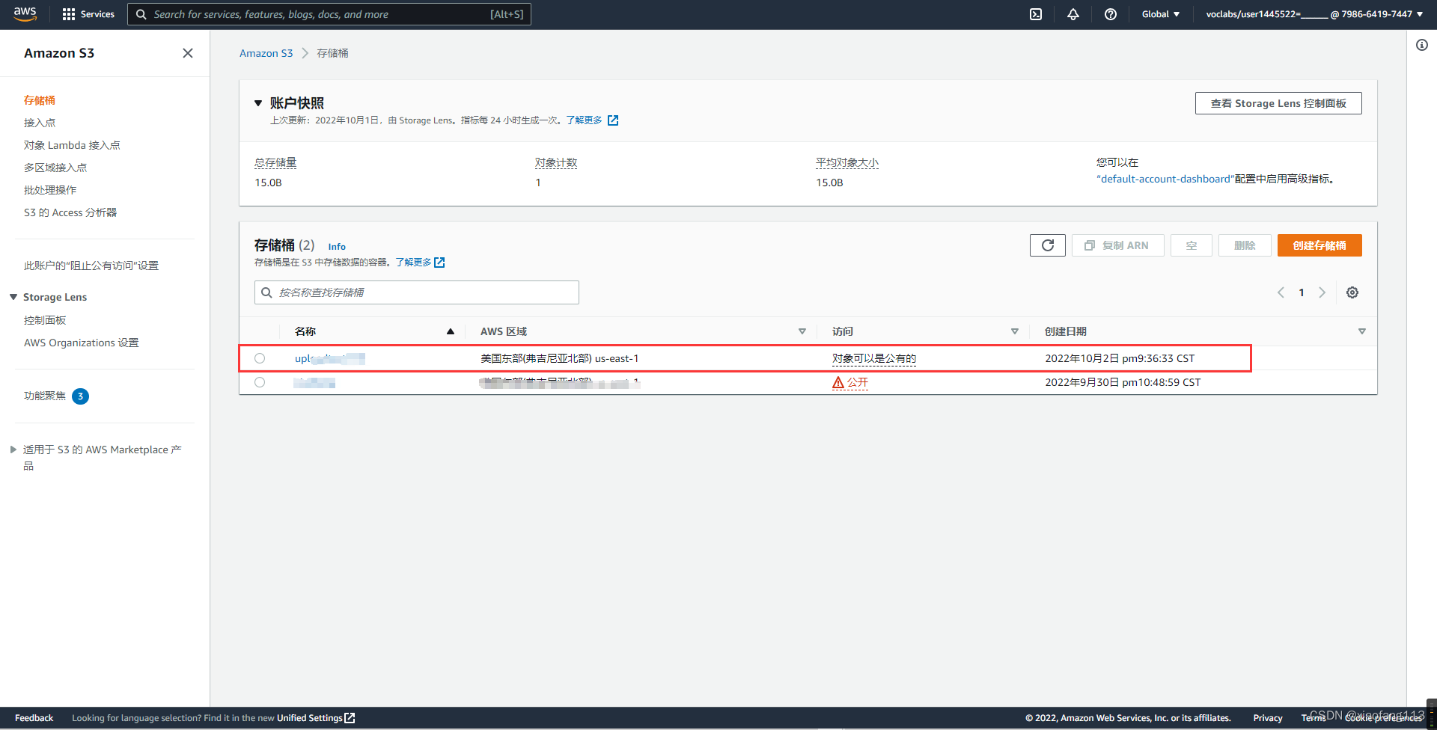Click 了解更多 link in 账户快照
1437x730 pixels.
pos(584,120)
